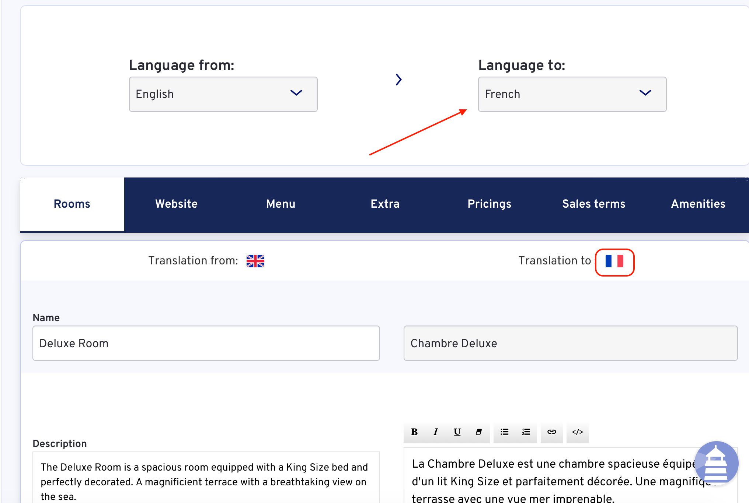Switch to the Rooms tab
This screenshot has width=749, height=503.
pyautogui.click(x=72, y=204)
